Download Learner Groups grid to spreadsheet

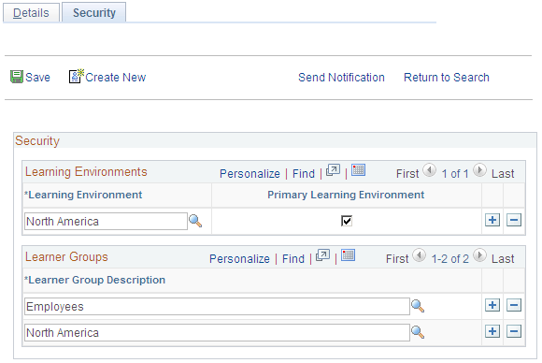(348, 255)
